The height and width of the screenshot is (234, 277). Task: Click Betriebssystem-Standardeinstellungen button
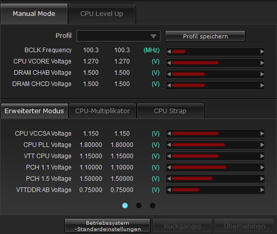pos(107,226)
